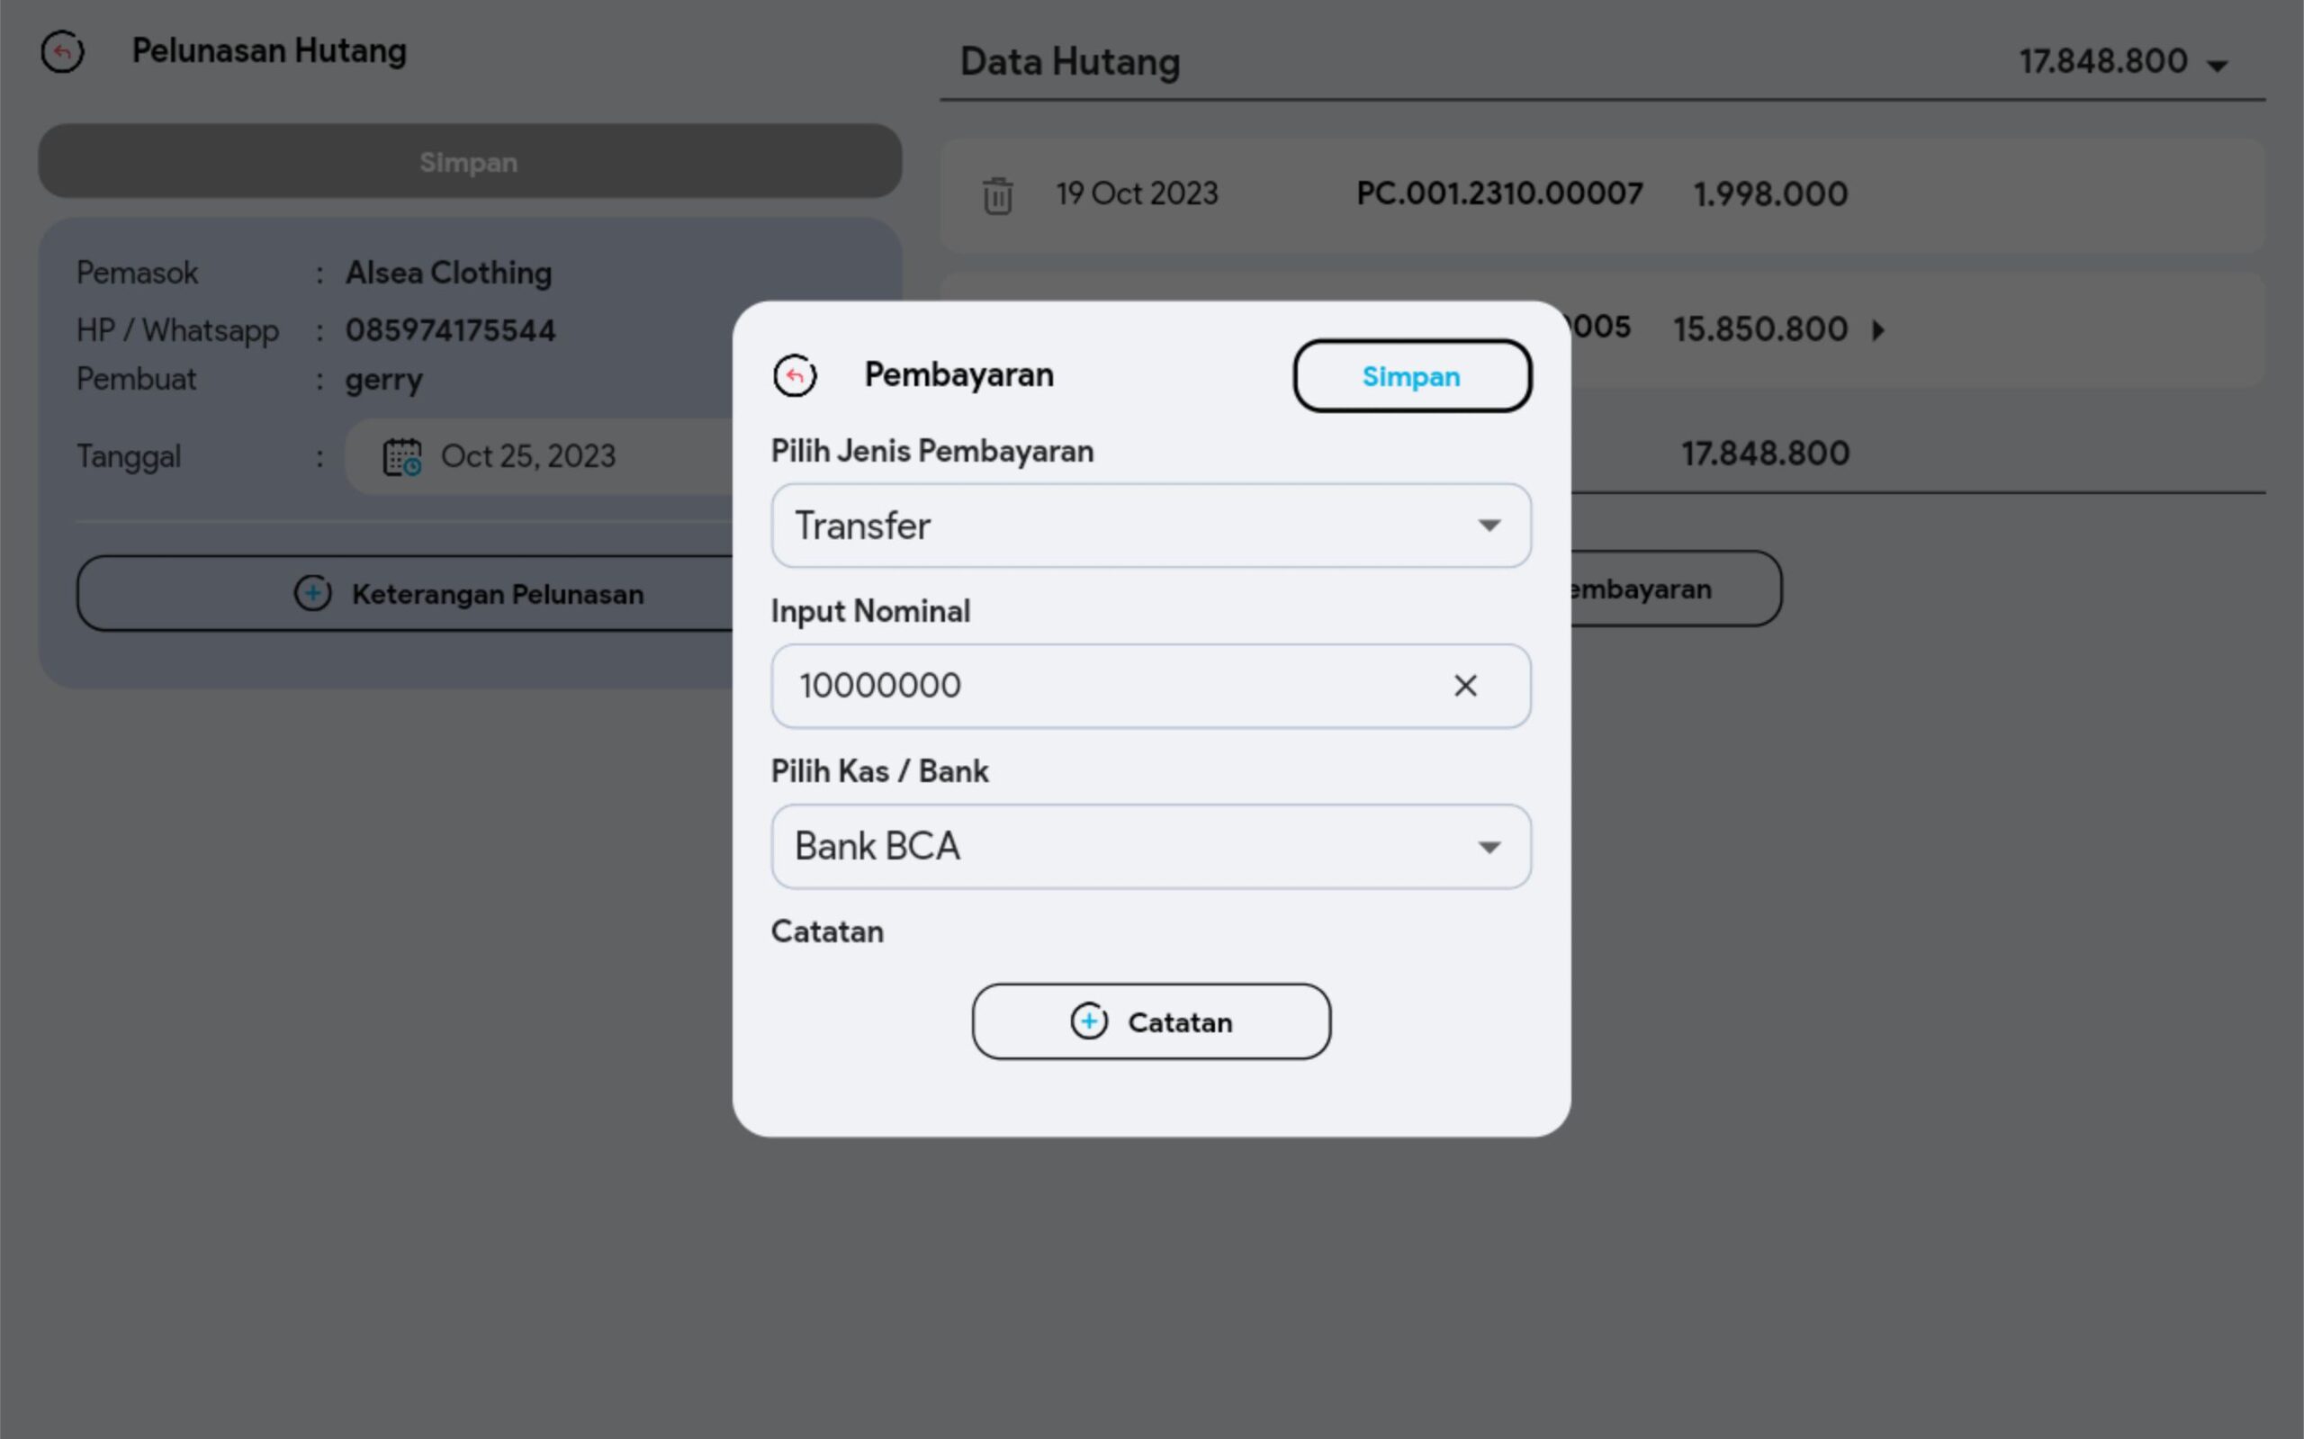Expand the 15.850.800 debt row arrow

click(x=1877, y=330)
